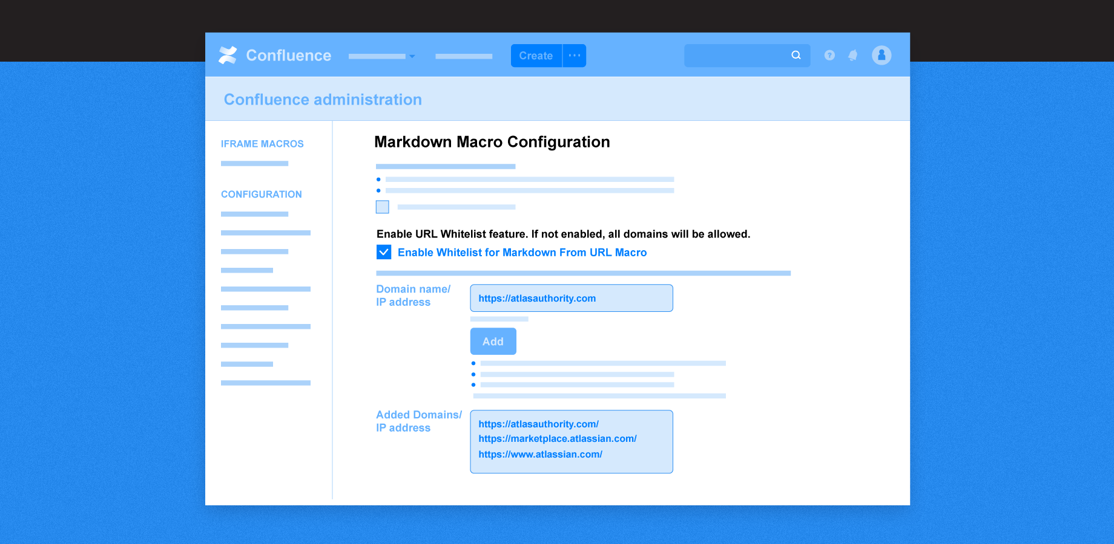The width and height of the screenshot is (1114, 544).
Task: Click the Enable Whitelist for Markdown label
Action: click(522, 253)
